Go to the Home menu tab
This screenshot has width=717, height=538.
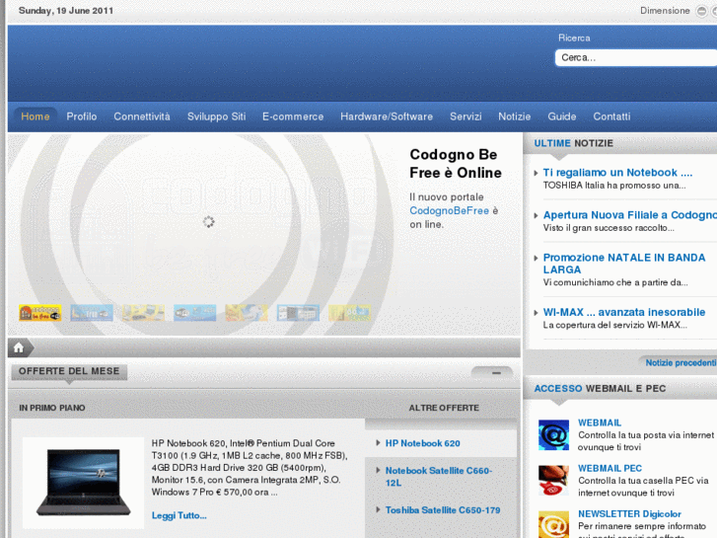[x=36, y=116]
